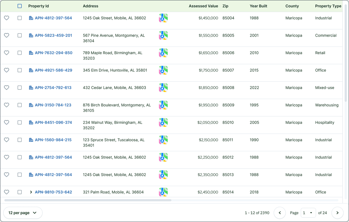This screenshot has height=222, width=349.
Task: Click the Year Built column header
Action: pos(258,6)
